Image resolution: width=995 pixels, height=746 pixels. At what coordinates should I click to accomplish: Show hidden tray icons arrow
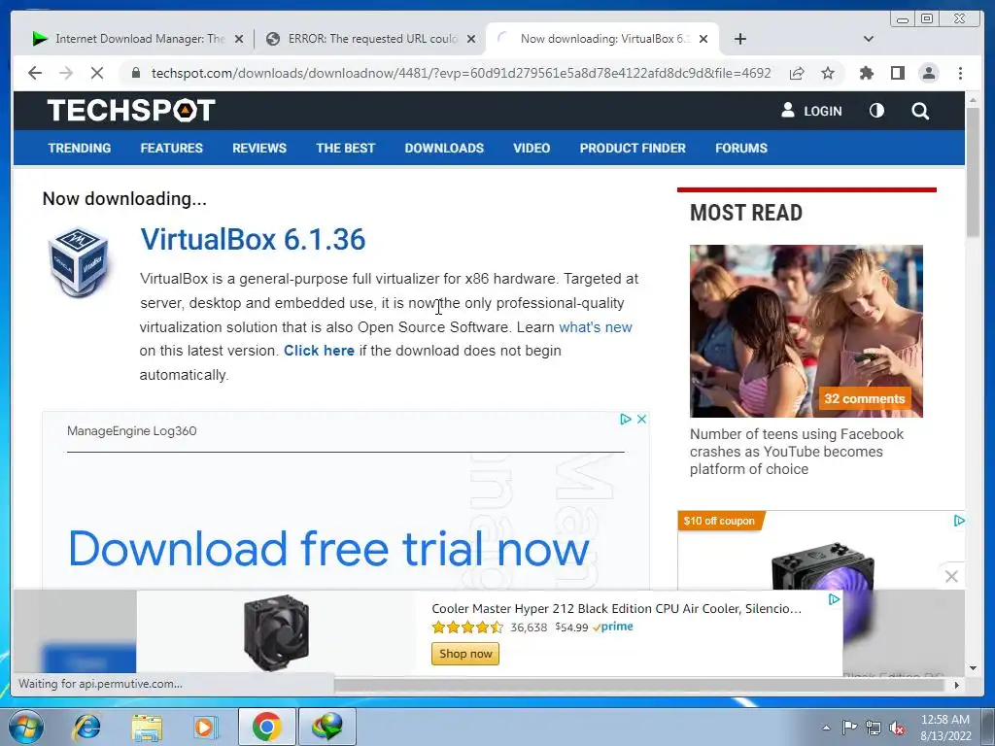(826, 728)
